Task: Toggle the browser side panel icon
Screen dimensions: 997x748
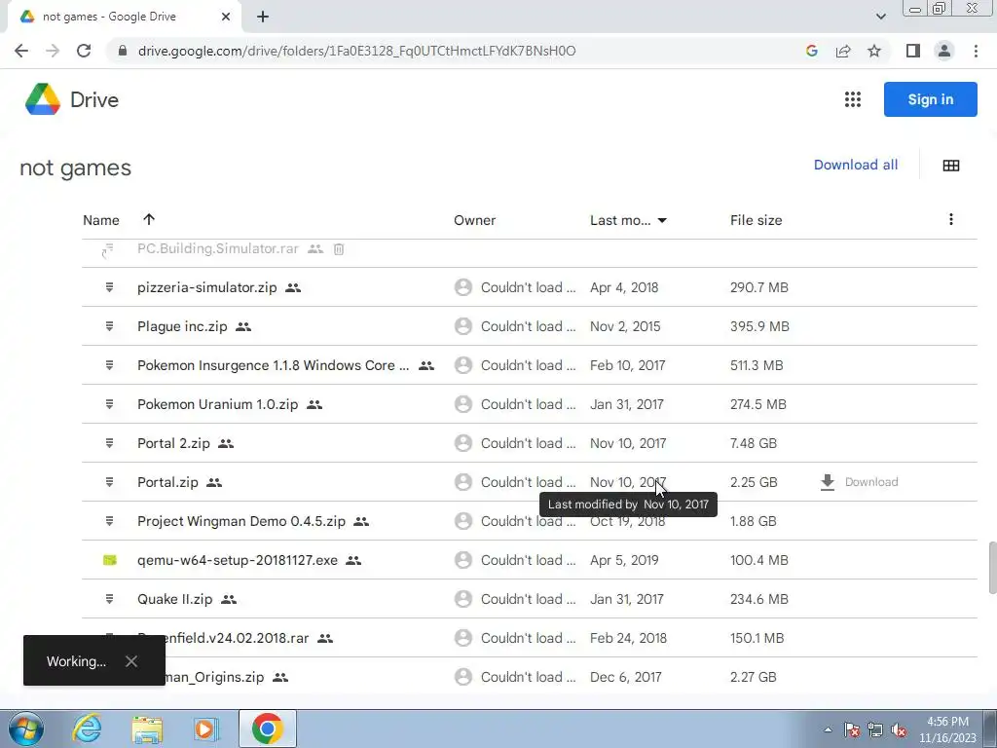Action: [x=913, y=51]
